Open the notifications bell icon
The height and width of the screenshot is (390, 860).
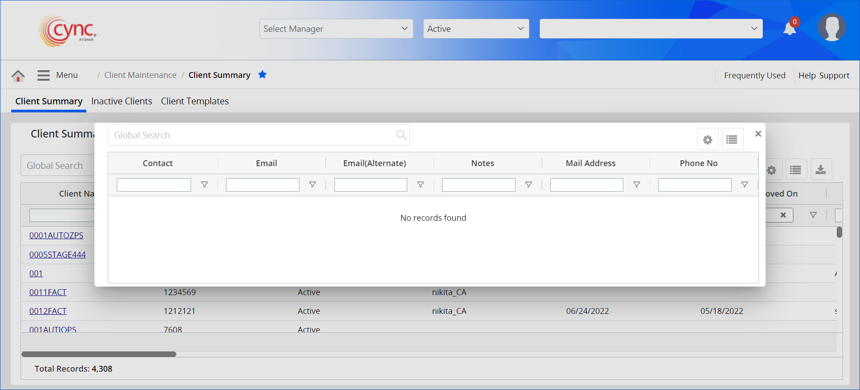click(x=790, y=29)
